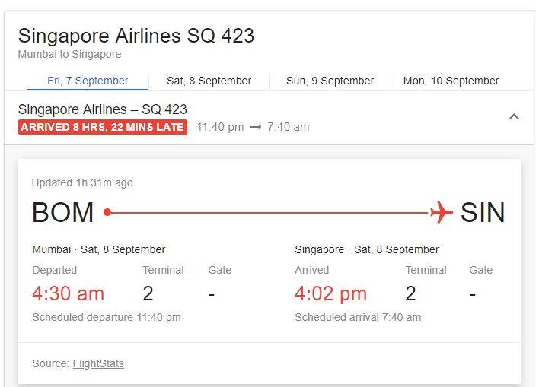This screenshot has height=387, width=539.
Task: Click the Mumbai to Singapore subtitle
Action: coord(69,54)
